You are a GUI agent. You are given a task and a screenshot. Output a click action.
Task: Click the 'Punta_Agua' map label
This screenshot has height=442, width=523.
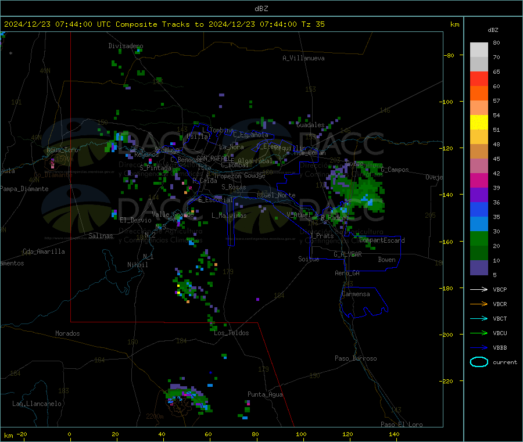[265, 394]
